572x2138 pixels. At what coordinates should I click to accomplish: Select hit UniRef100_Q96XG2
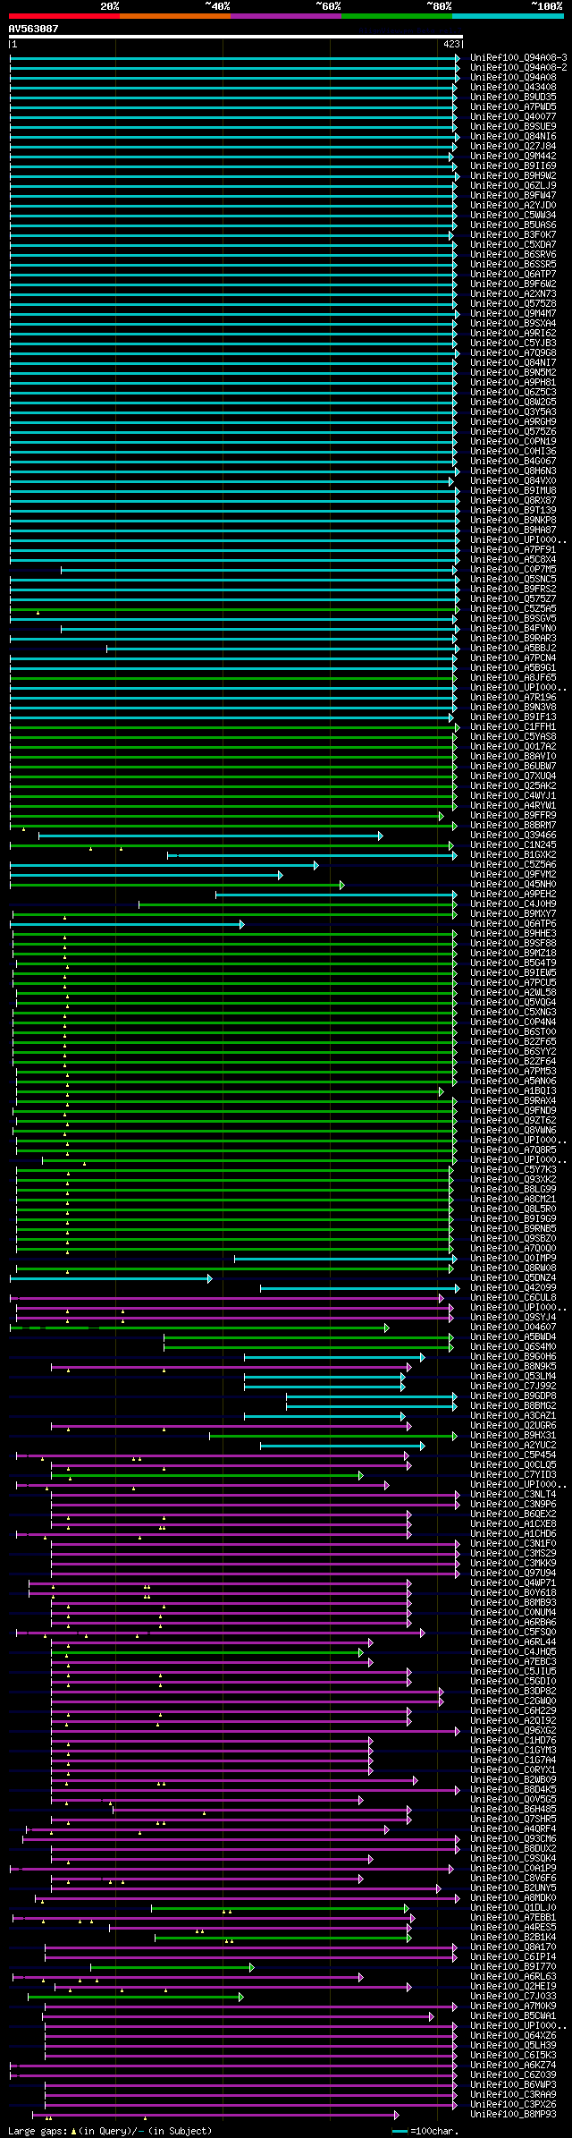coord(513,1731)
